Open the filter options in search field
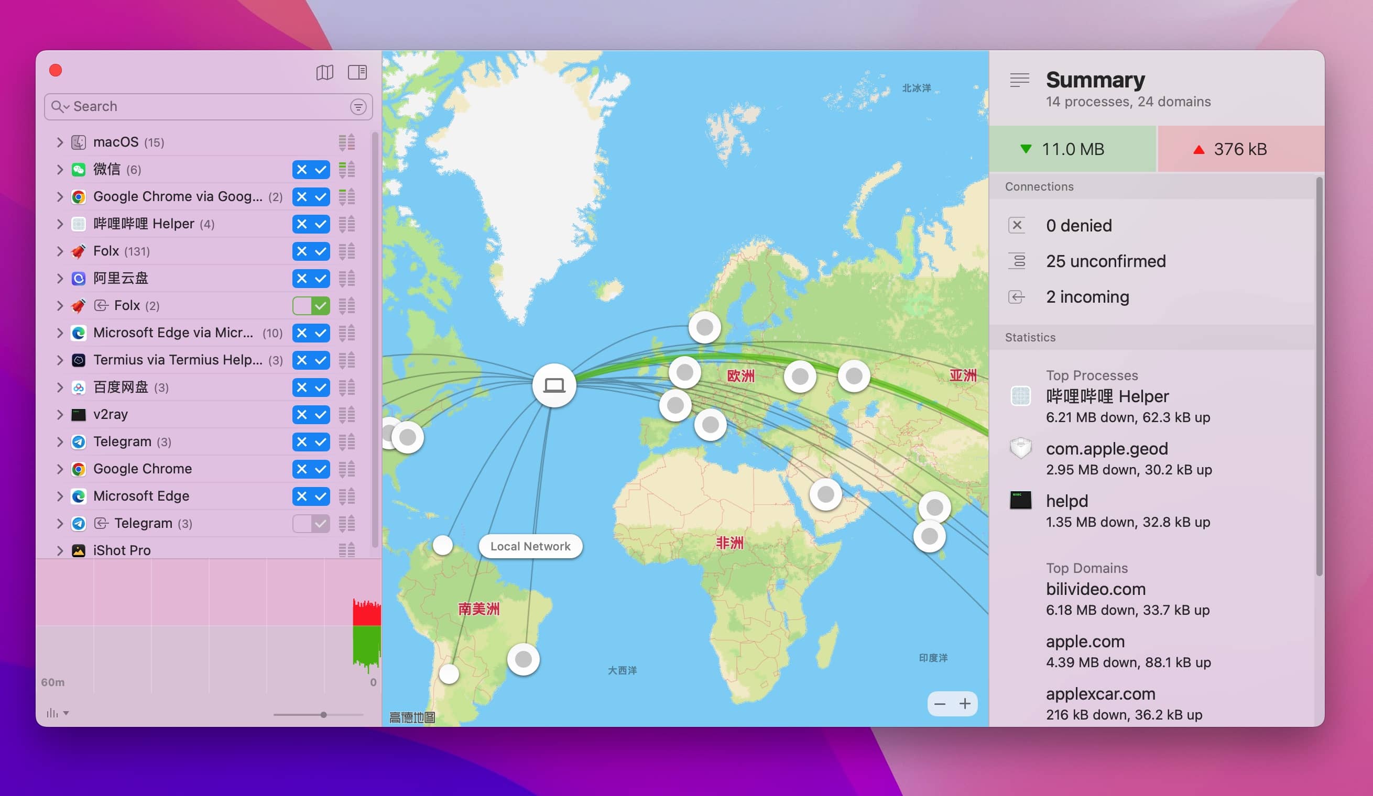This screenshot has height=796, width=1373. 358,107
